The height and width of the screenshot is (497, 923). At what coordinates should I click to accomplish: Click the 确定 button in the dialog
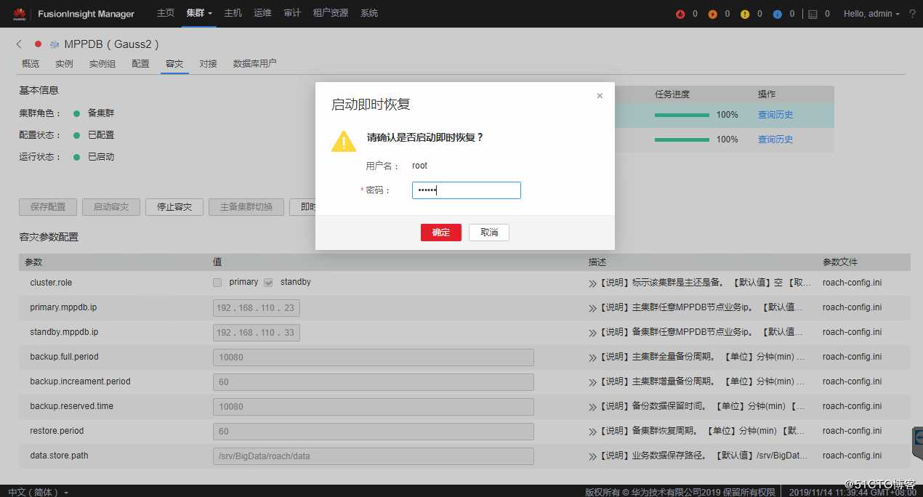coord(440,232)
